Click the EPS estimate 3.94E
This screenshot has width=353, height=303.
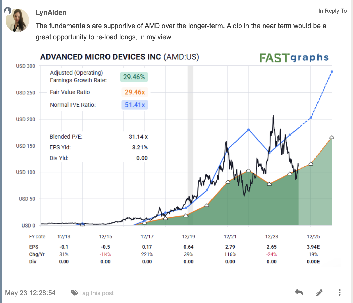pyautogui.click(x=313, y=247)
